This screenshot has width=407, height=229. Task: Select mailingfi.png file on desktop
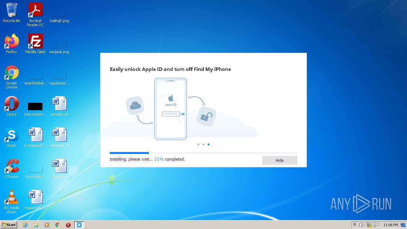tap(59, 13)
